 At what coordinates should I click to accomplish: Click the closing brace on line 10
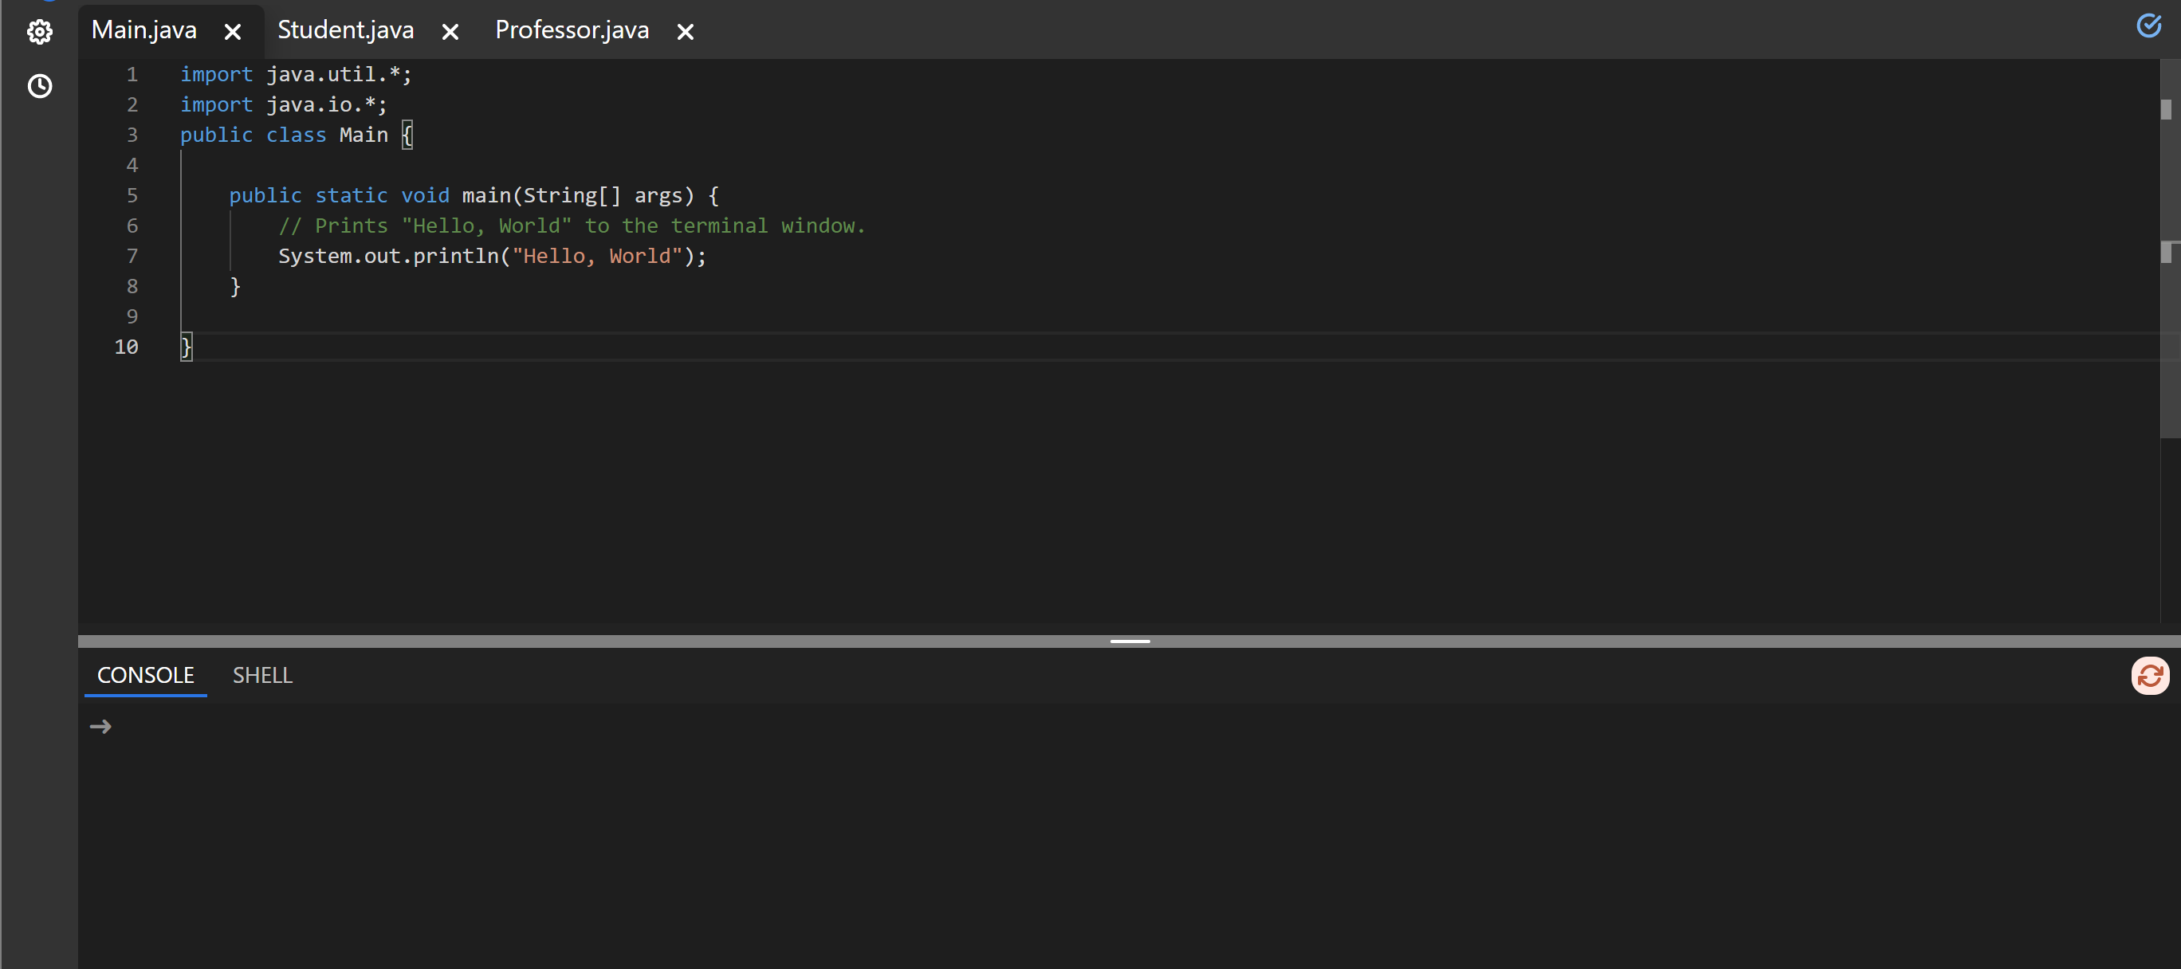tap(187, 347)
